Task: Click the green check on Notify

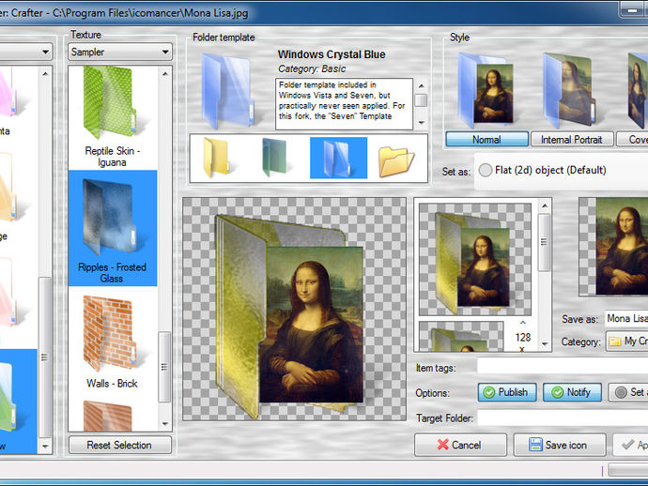Action: (558, 392)
